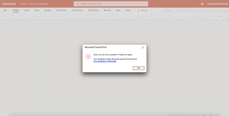The height and width of the screenshot is (116, 229).
Task: Open the Slide Show tab
Action: click(94, 10)
